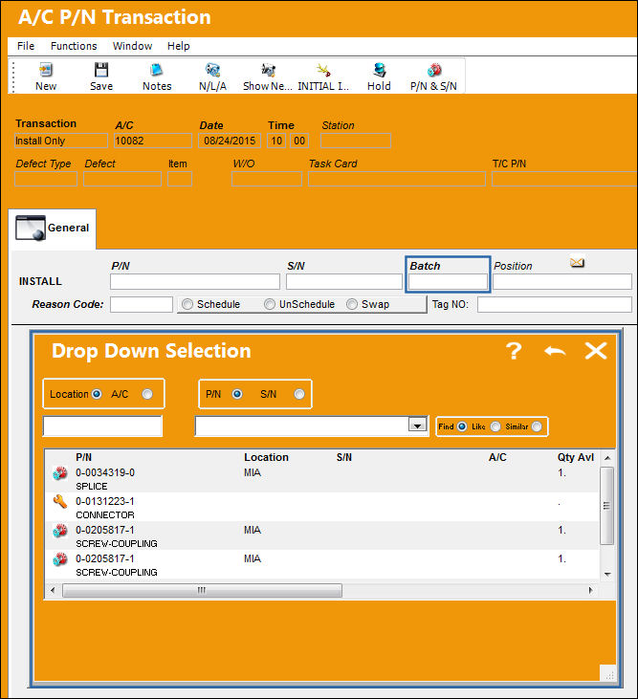Viewport: 638px width, 699px height.
Task: Click the P/N & S/N toolbar icon
Action: click(x=434, y=71)
